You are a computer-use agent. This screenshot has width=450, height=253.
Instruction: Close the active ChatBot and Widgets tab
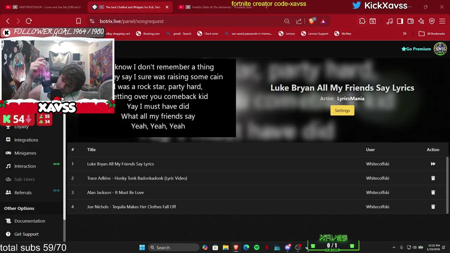167,7
